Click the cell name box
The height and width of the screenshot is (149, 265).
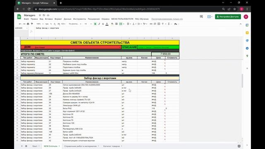click(x=21, y=28)
